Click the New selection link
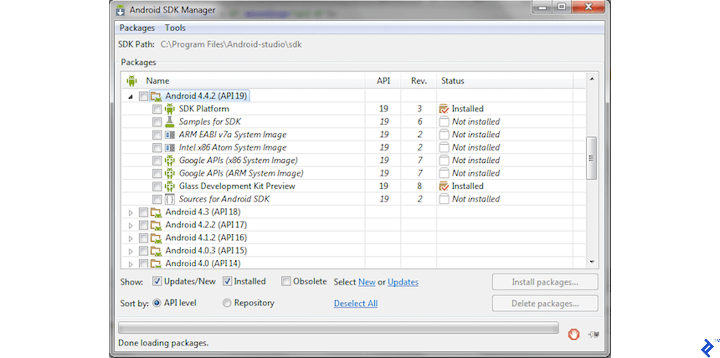 tap(367, 282)
